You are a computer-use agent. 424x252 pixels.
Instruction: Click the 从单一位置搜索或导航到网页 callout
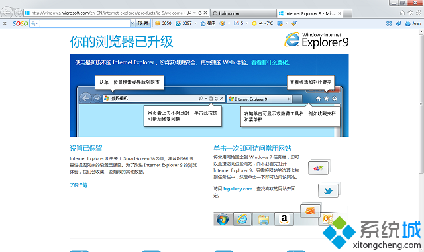click(x=129, y=82)
